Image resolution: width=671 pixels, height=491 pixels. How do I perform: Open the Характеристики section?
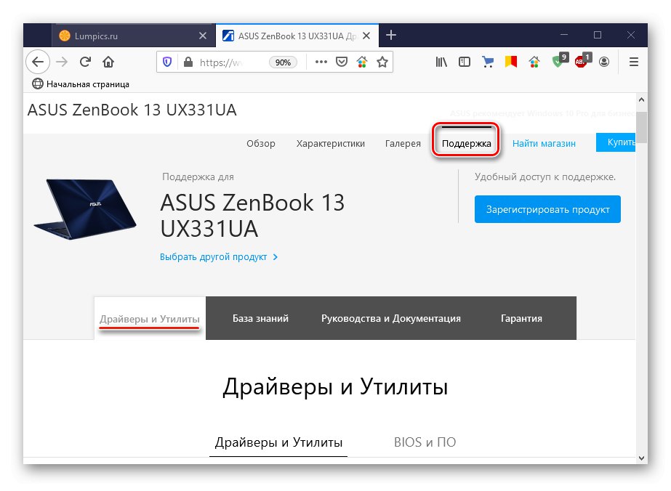pos(330,144)
